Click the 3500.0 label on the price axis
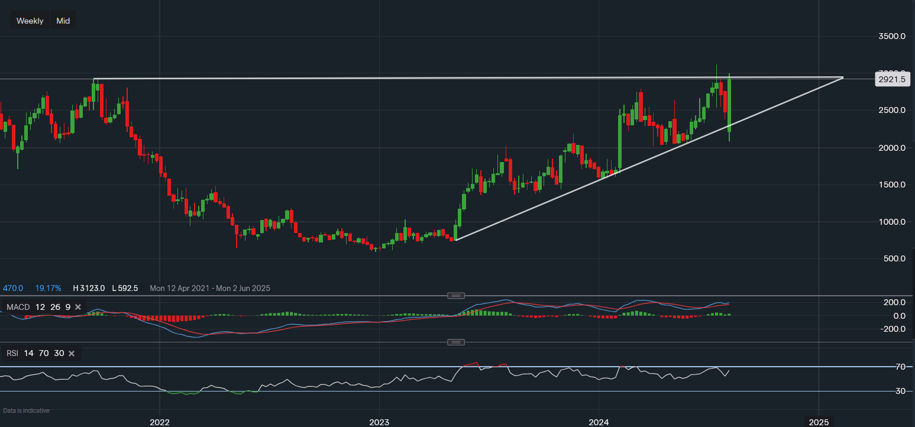 [x=891, y=36]
